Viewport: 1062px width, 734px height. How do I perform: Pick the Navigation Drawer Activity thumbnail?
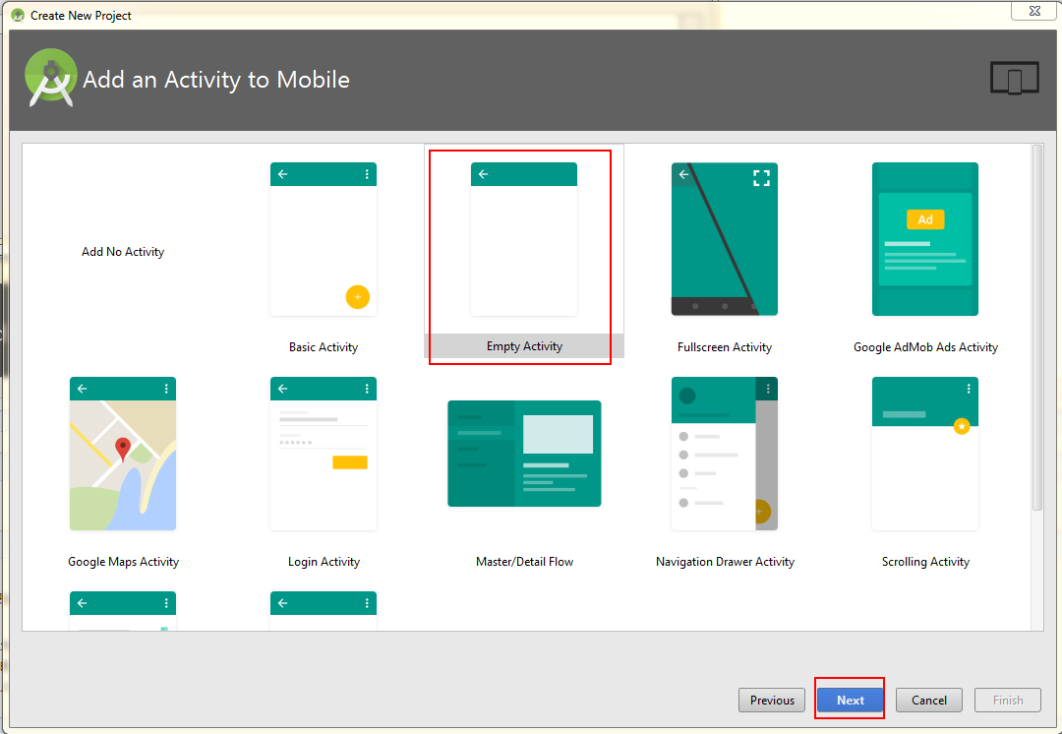[x=724, y=454]
